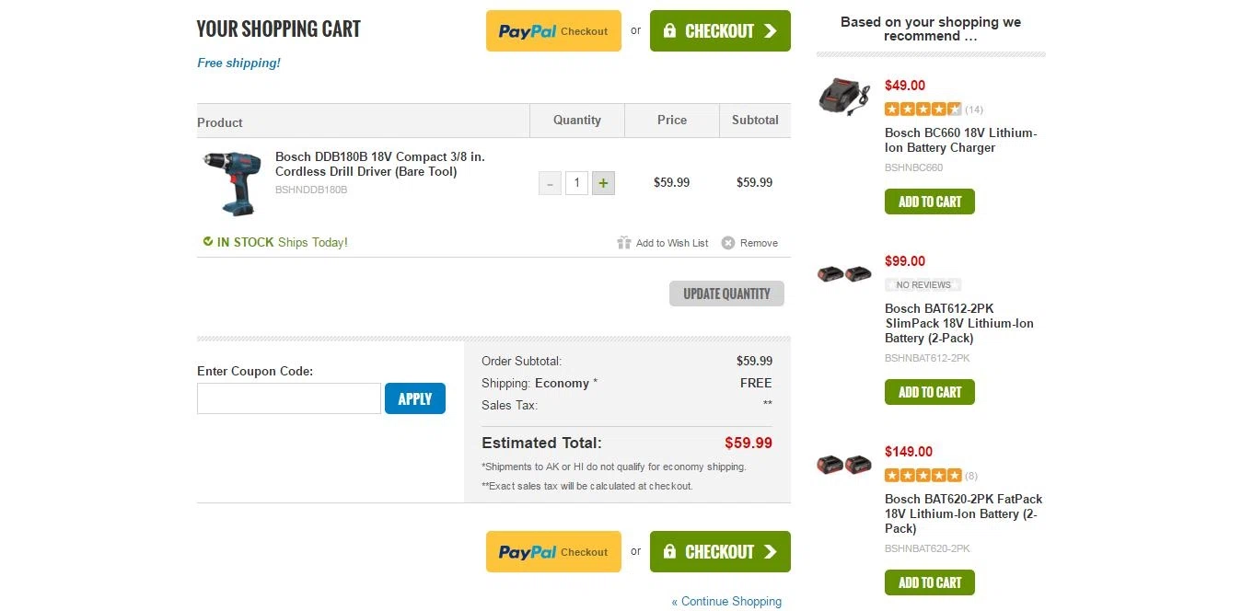
Task: Click the bottom green Checkout button
Action: tap(720, 552)
